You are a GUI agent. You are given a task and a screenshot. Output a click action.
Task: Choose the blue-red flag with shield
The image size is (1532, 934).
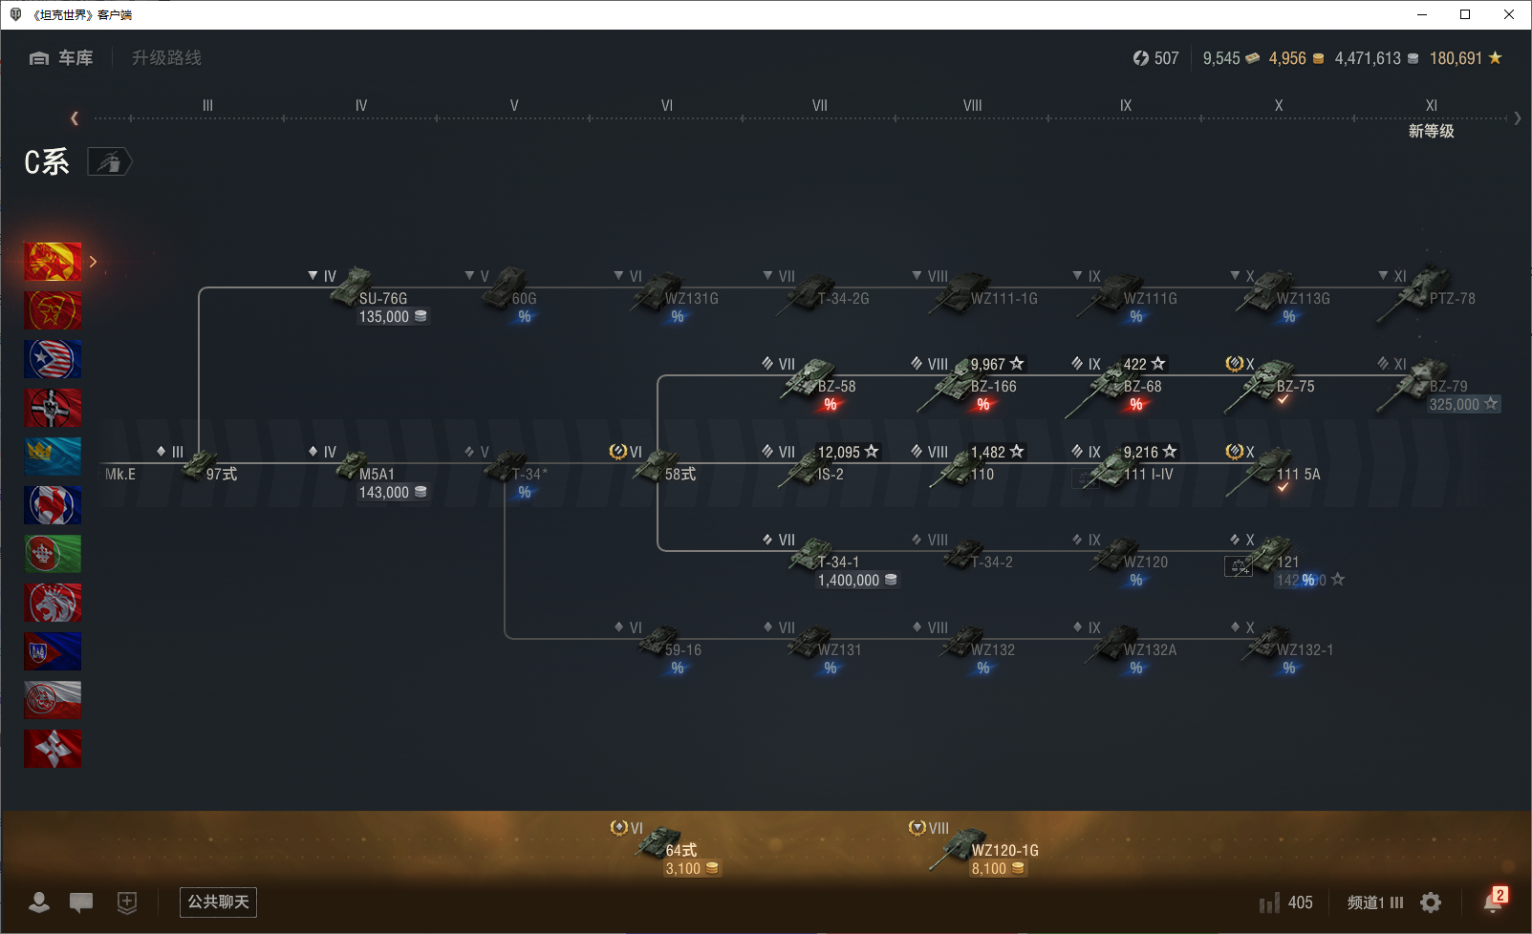[53, 651]
